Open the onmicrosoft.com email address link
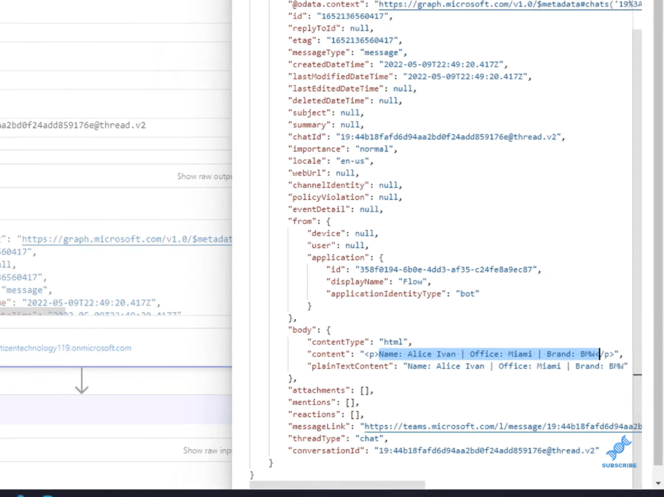This screenshot has width=664, height=497. tap(65, 348)
